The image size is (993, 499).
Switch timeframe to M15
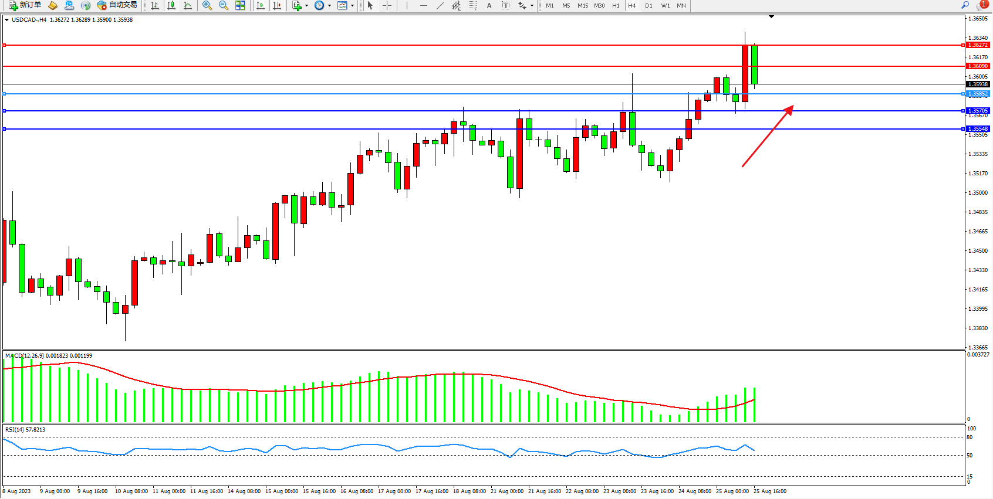point(582,5)
